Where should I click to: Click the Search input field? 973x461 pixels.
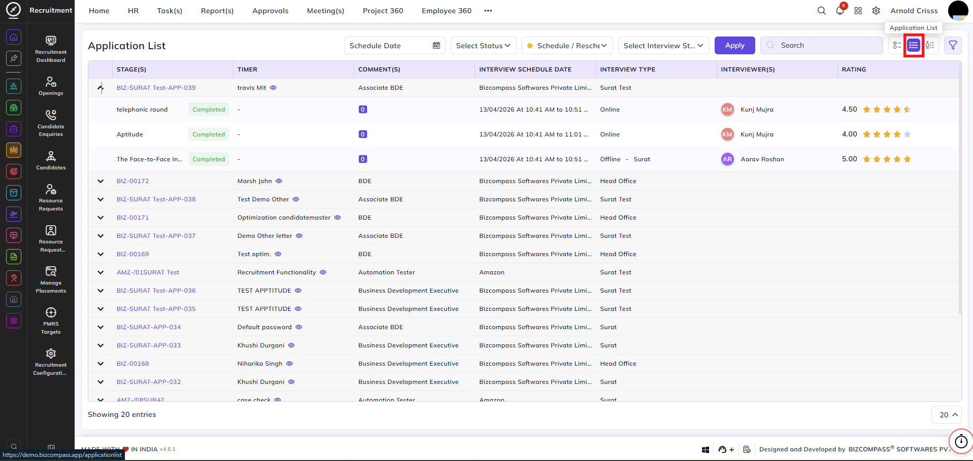tap(821, 45)
